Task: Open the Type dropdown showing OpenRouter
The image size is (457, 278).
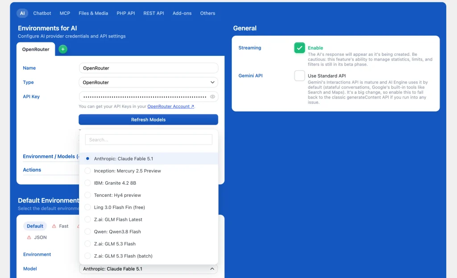Action: point(148,83)
